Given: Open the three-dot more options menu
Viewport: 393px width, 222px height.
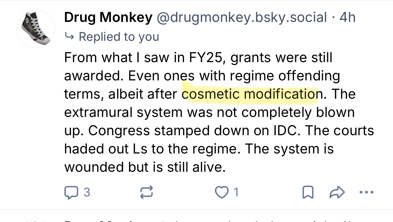Looking at the screenshot, I should pyautogui.click(x=366, y=192).
